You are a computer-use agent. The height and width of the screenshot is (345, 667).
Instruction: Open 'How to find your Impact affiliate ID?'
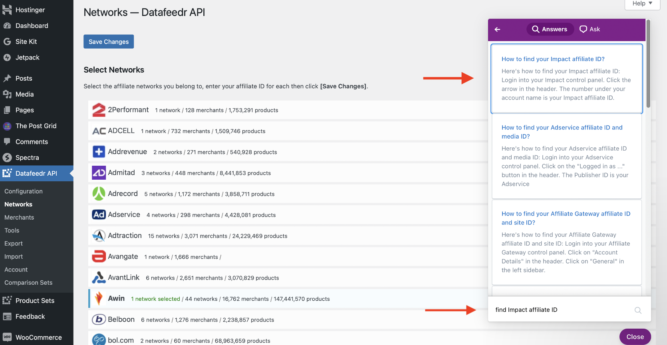coord(553,59)
